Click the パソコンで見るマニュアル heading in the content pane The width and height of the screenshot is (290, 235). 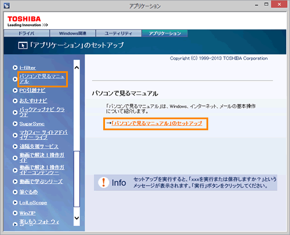[x=125, y=94]
